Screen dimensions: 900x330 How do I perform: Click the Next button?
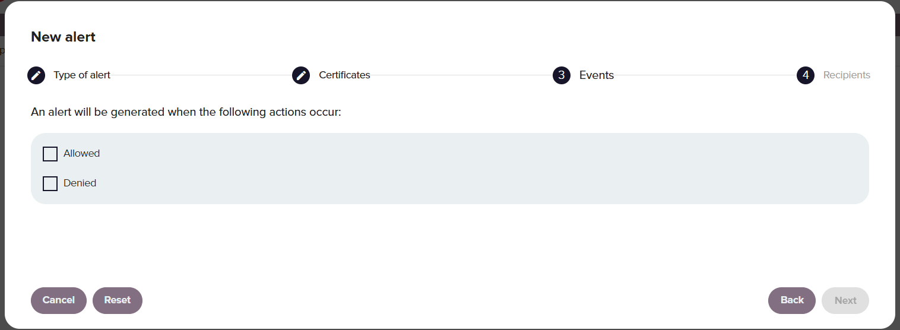(845, 300)
